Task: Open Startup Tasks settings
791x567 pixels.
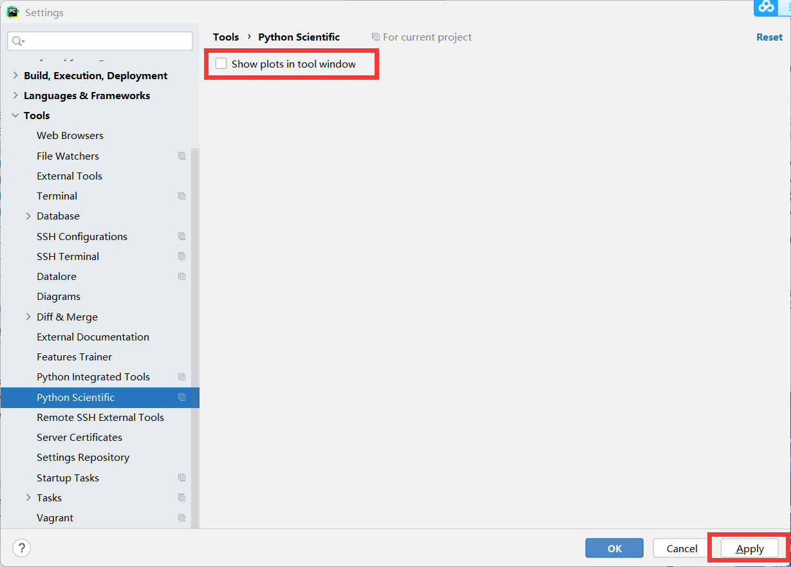Action: [68, 478]
